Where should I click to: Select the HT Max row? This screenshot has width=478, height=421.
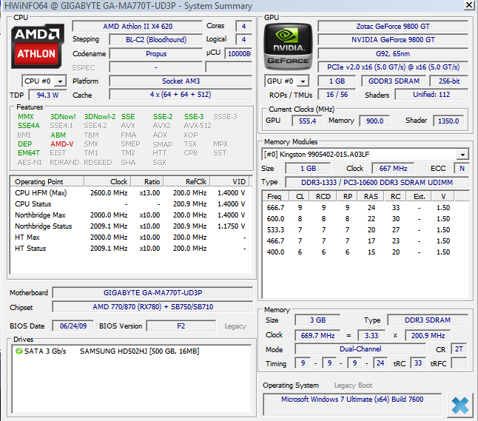(x=130, y=238)
